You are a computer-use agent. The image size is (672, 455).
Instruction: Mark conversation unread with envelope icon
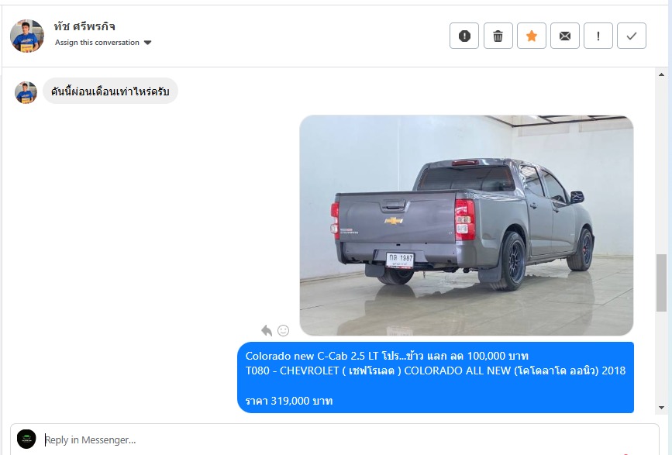(x=565, y=36)
